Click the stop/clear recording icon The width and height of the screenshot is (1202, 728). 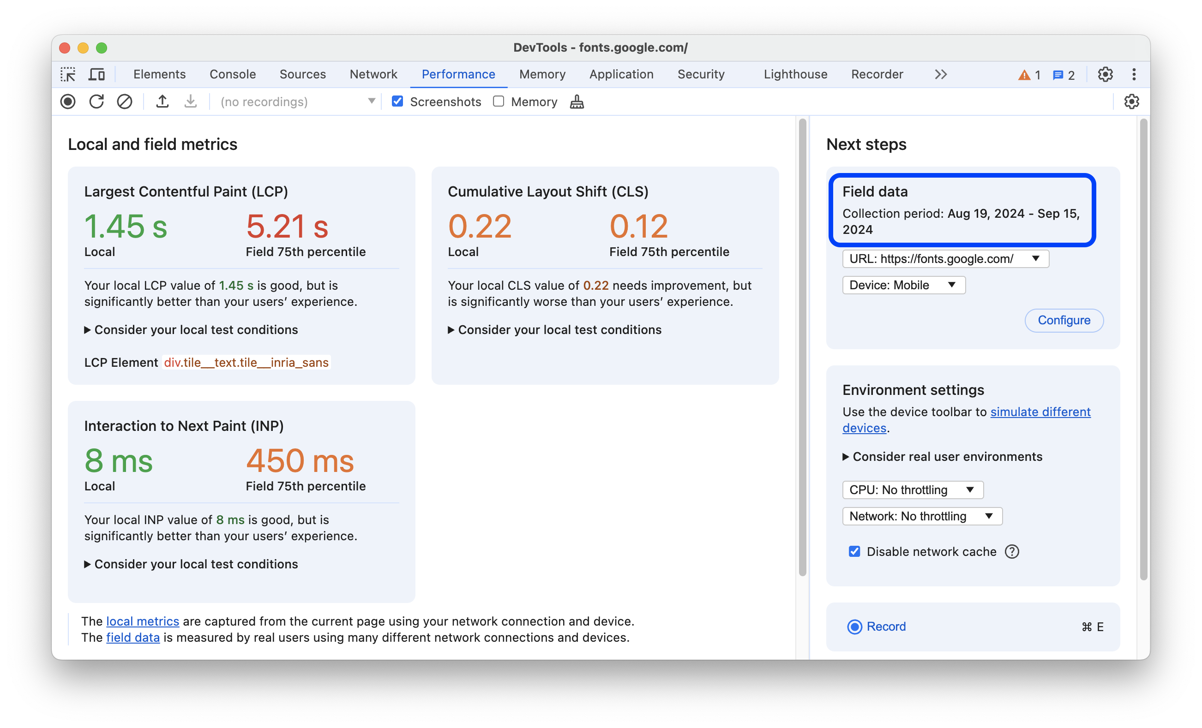[x=125, y=102]
